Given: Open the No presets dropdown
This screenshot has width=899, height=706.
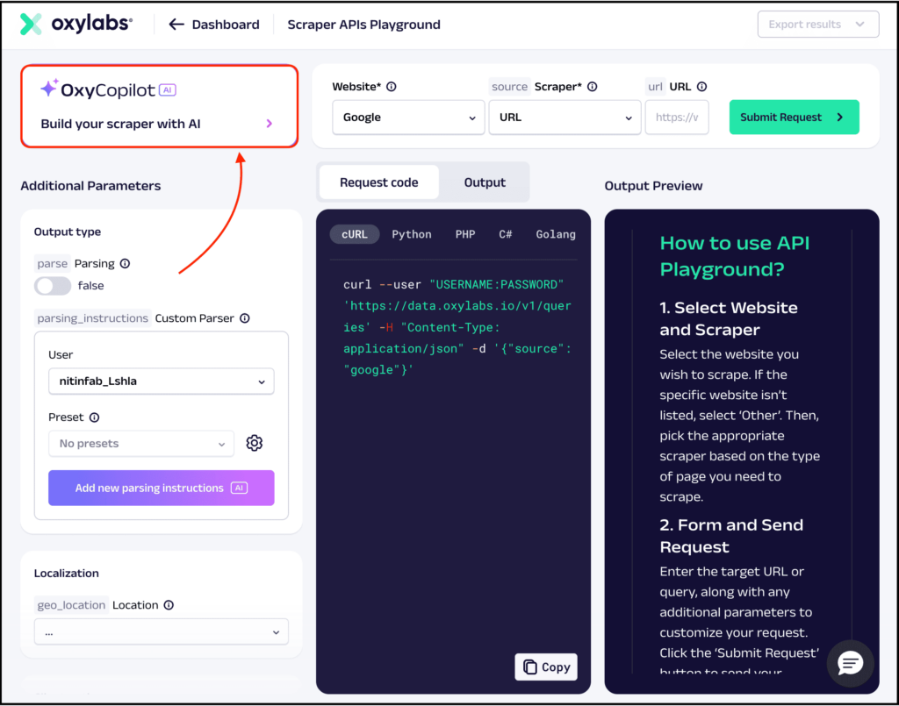Looking at the screenshot, I should click(141, 444).
